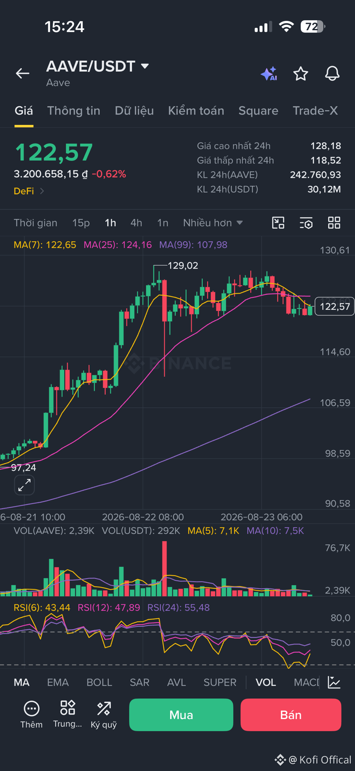Toggle the EMA indicator

tap(58, 682)
